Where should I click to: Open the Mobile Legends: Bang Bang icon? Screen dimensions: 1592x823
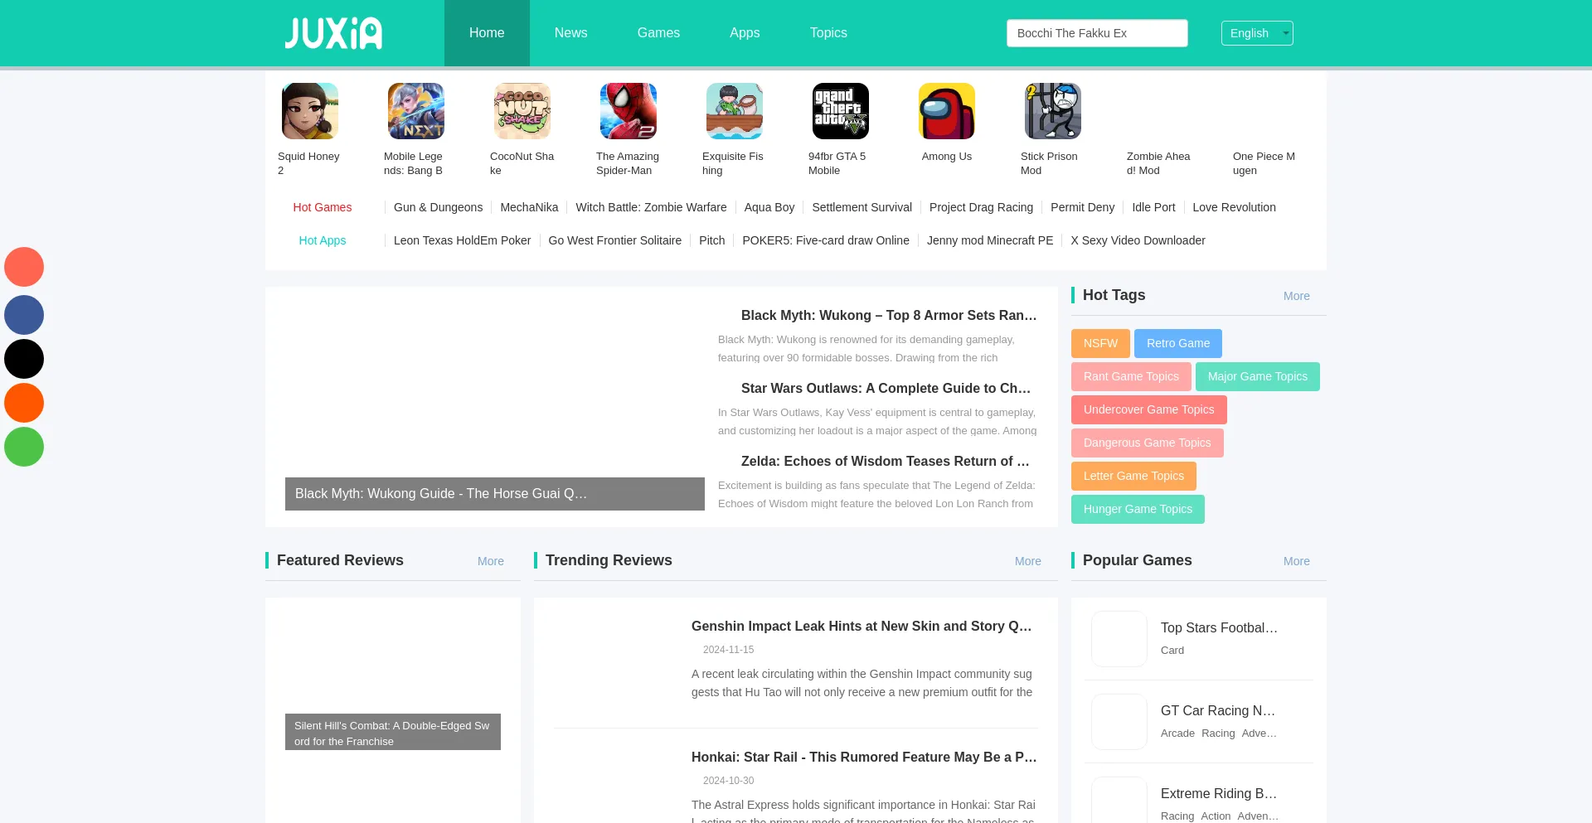(x=416, y=111)
